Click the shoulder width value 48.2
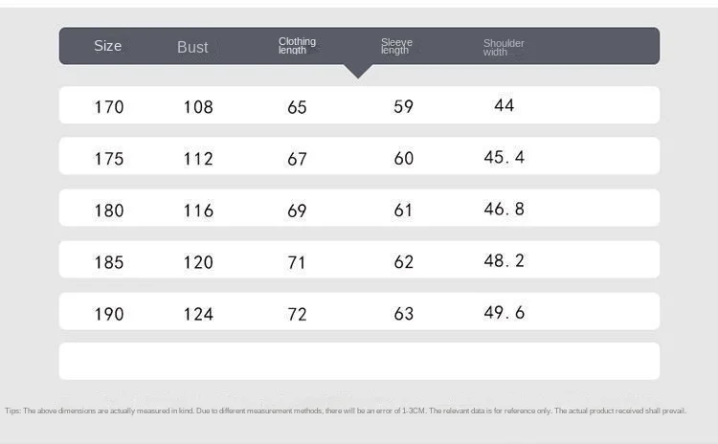This screenshot has height=444, width=718. (x=504, y=260)
